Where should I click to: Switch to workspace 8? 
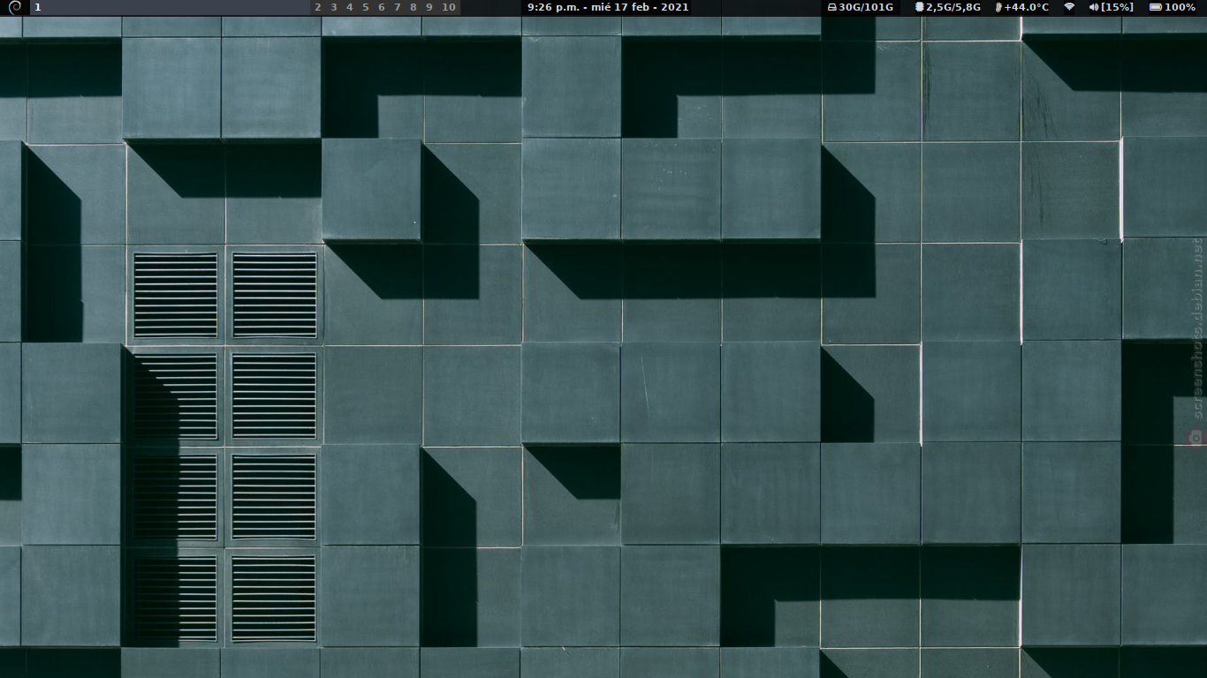(413, 7)
